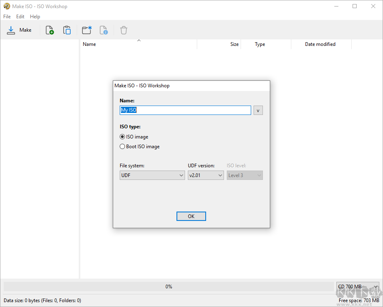This screenshot has width=383, height=307.
Task: Open the File system dropdown
Action: point(152,175)
